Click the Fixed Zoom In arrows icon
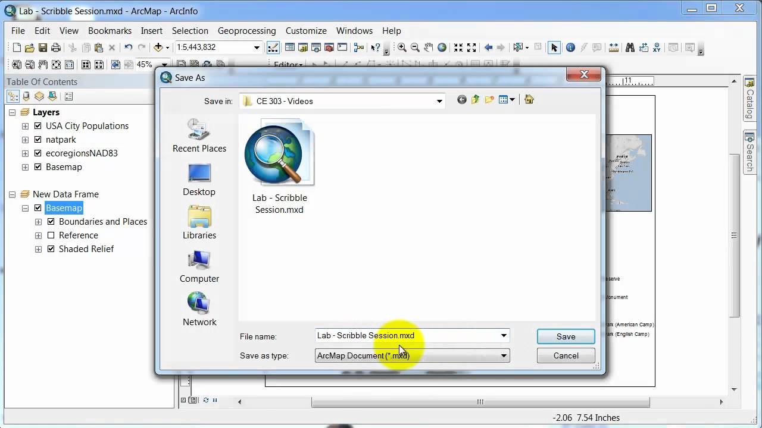Viewport: 762px width, 428px height. coord(458,48)
